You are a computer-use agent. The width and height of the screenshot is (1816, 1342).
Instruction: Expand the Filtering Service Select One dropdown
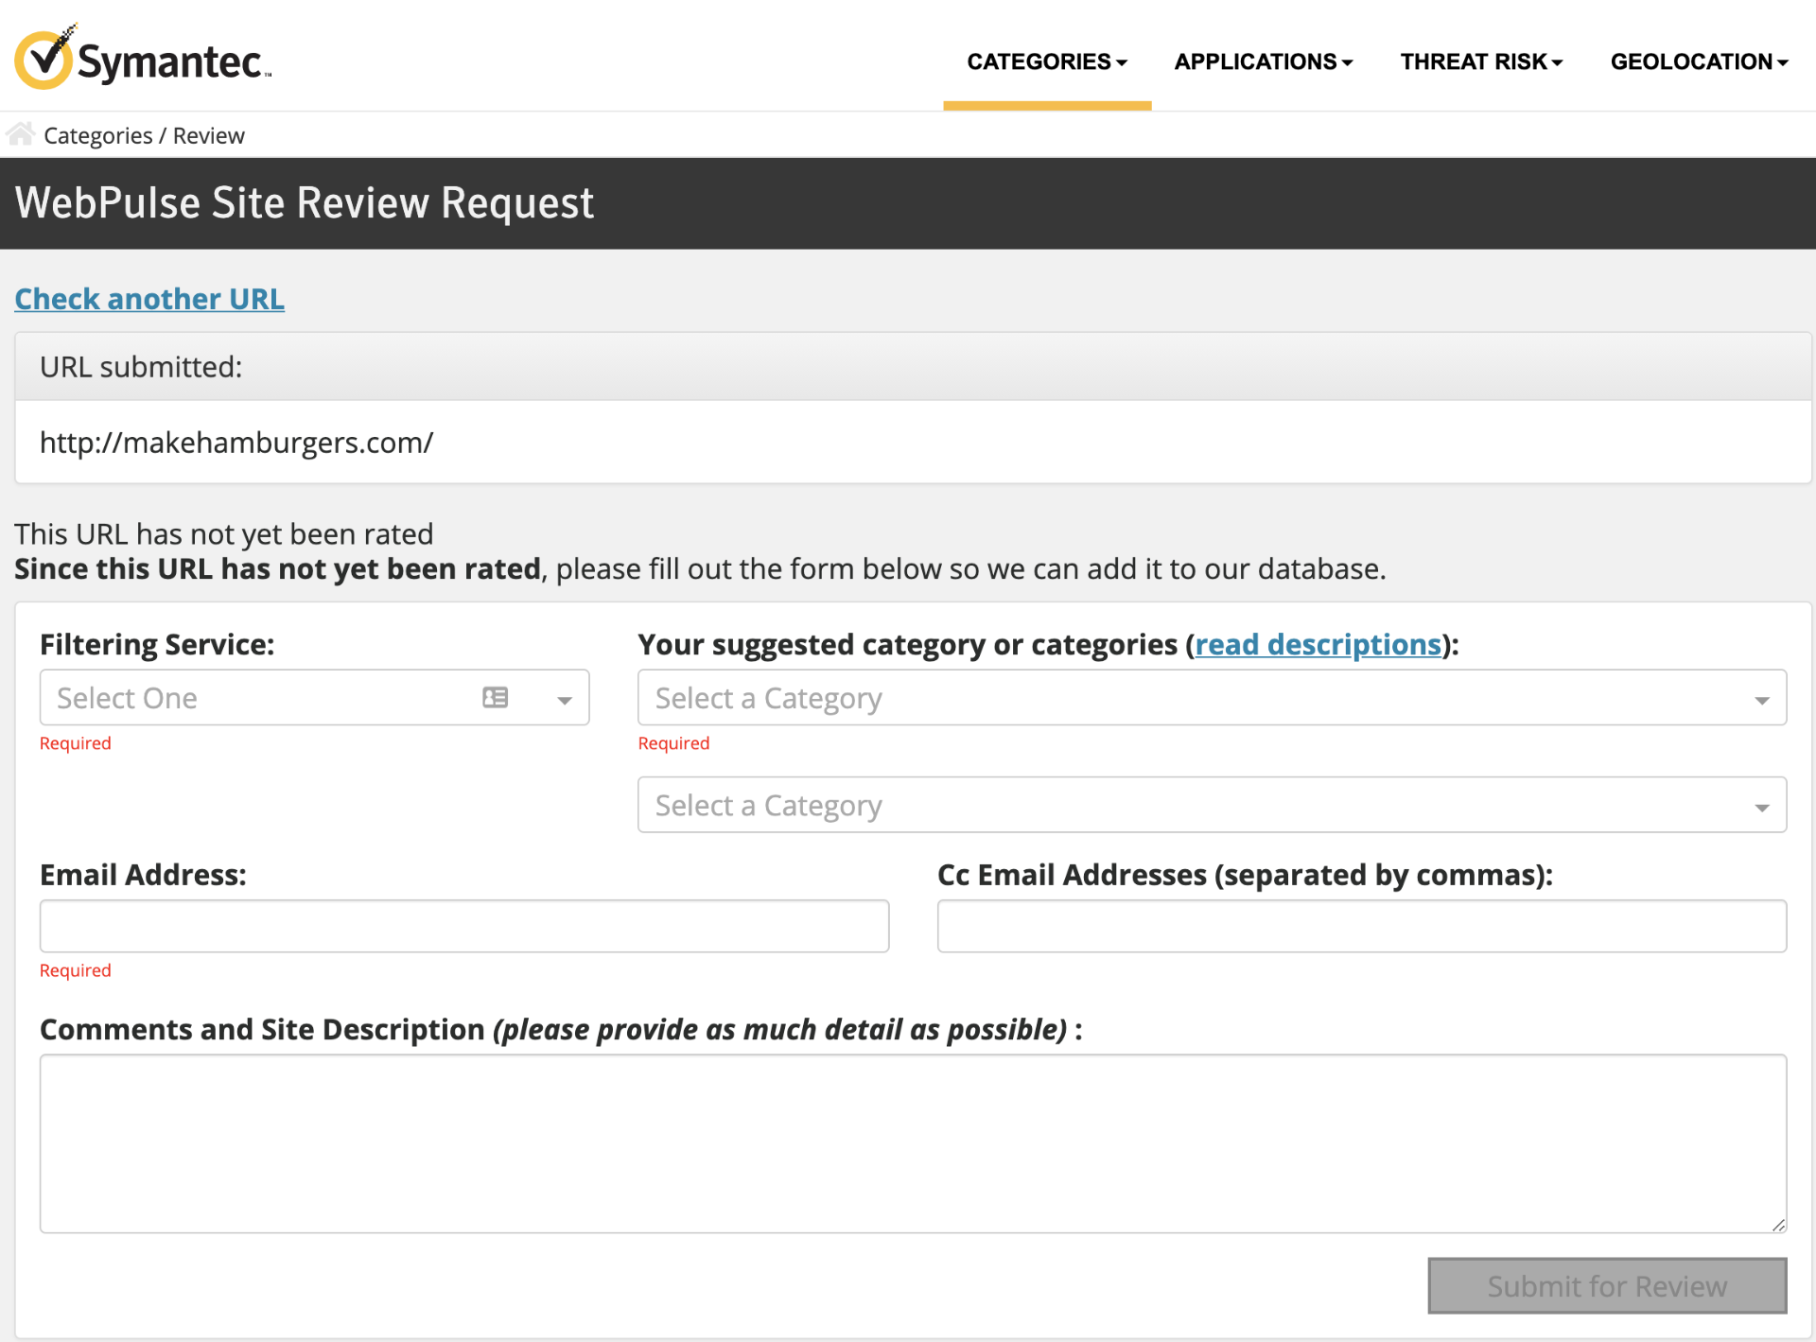coord(314,698)
